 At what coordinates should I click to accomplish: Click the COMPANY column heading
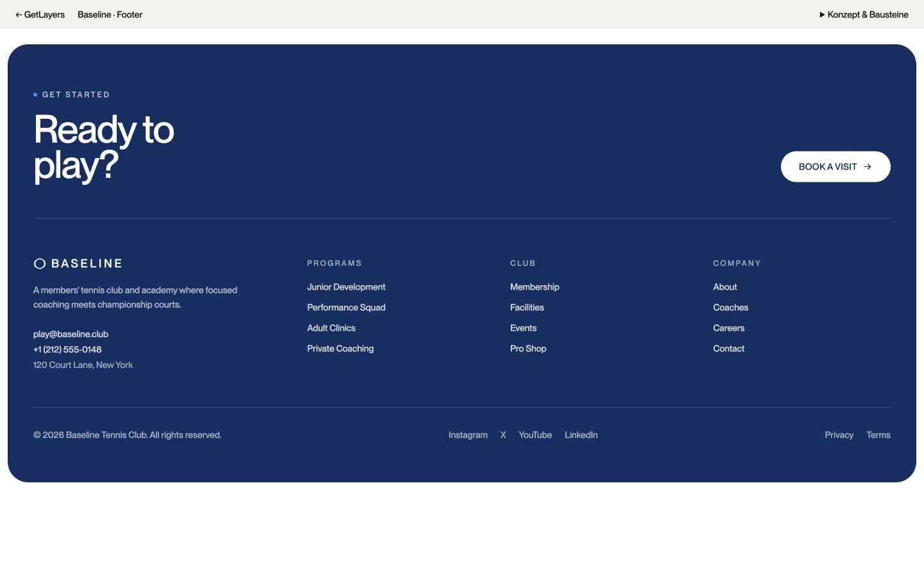click(x=737, y=263)
